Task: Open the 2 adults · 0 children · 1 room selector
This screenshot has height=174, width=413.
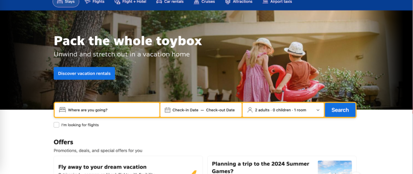Action: point(283,110)
